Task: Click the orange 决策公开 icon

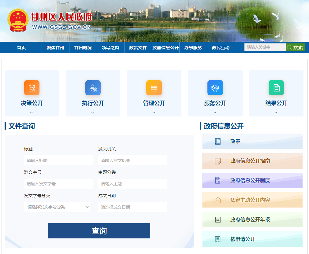Action: tap(32, 88)
